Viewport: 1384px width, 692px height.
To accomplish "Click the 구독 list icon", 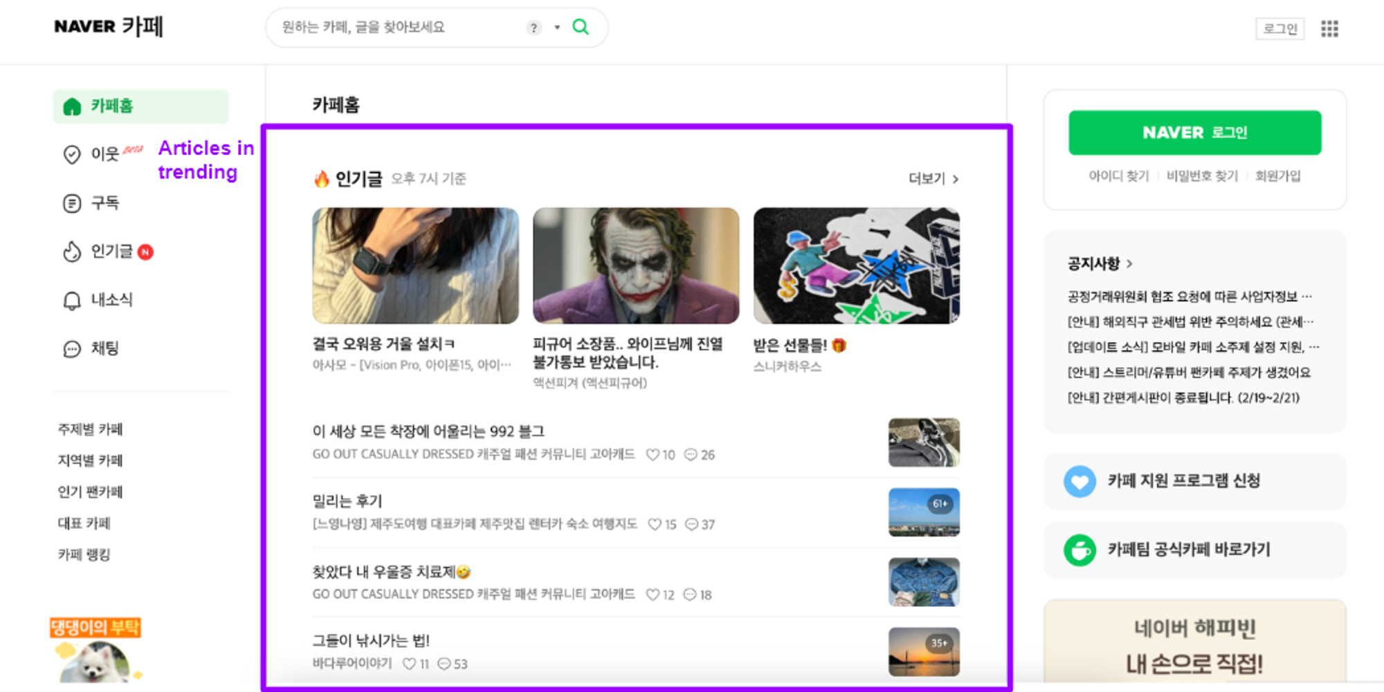I will pos(72,203).
